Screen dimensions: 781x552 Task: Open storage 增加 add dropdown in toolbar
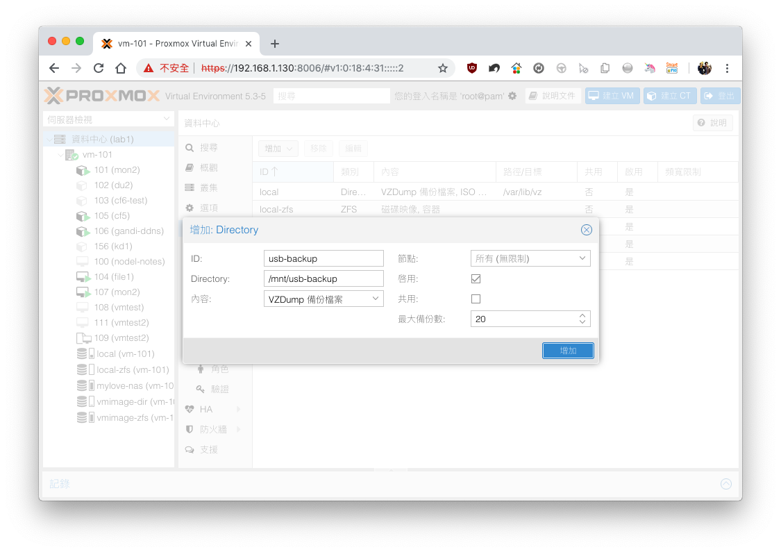278,149
